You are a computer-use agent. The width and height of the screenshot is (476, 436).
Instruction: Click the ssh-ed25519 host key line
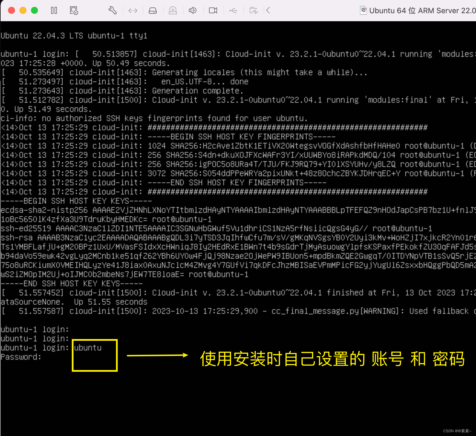(x=216, y=229)
